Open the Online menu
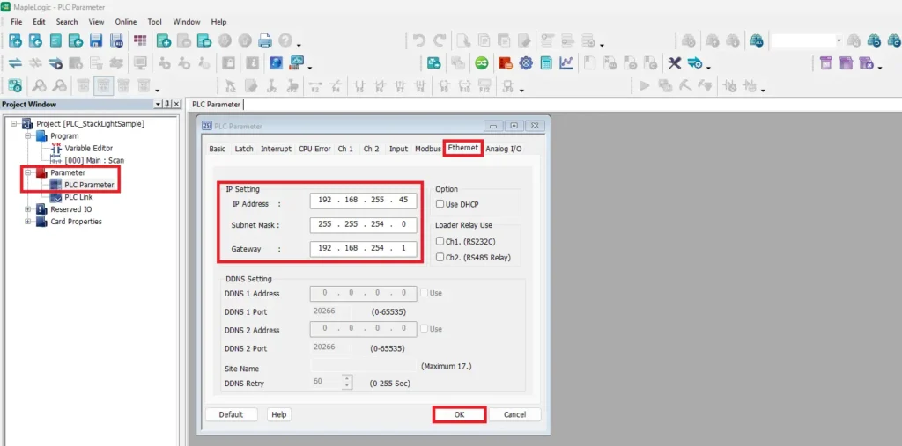The image size is (902, 446). click(125, 22)
